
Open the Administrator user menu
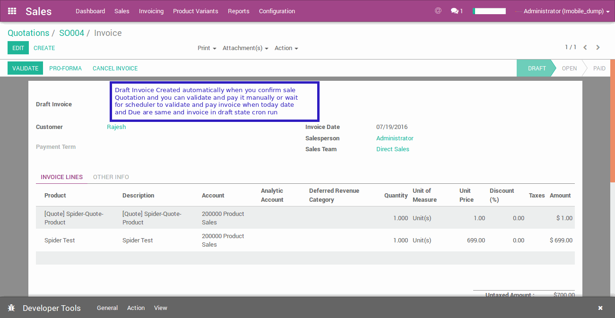coord(566,11)
